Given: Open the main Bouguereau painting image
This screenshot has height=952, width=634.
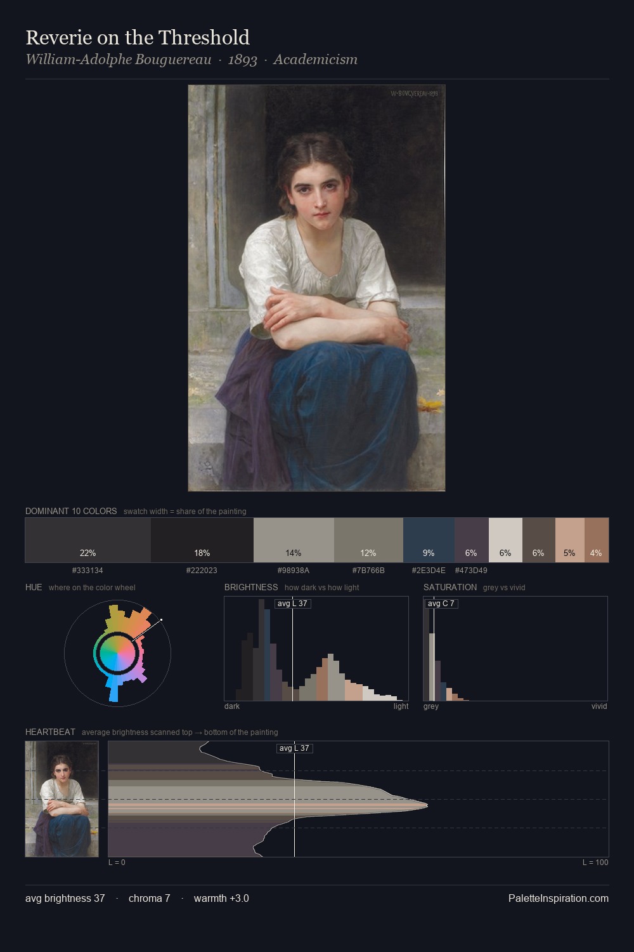Looking at the screenshot, I should pyautogui.click(x=316, y=288).
